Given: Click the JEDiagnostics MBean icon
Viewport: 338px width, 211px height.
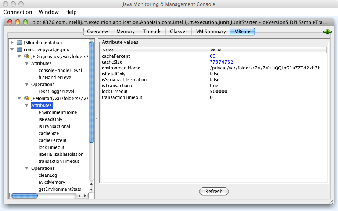Looking at the screenshot, I should click(x=27, y=57).
